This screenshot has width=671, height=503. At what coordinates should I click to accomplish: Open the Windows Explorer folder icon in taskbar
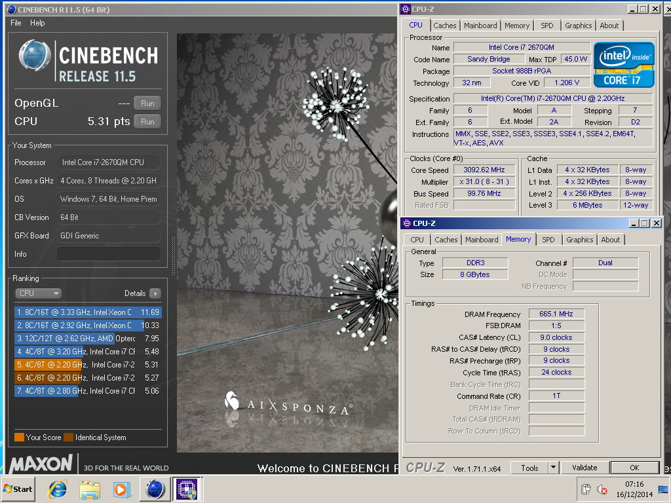(89, 489)
